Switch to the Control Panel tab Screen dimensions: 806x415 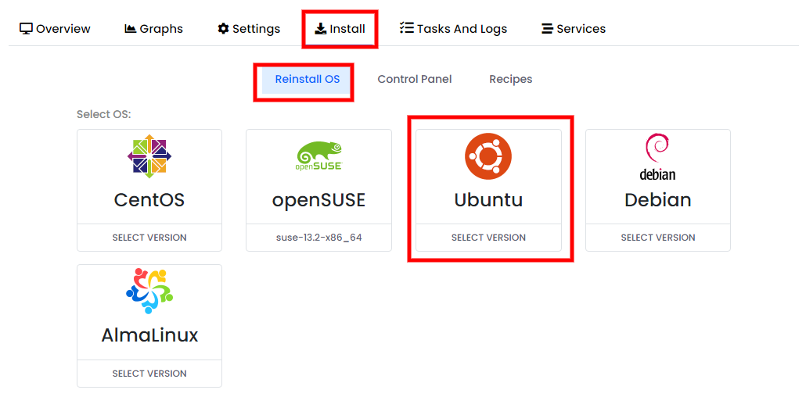pos(415,79)
